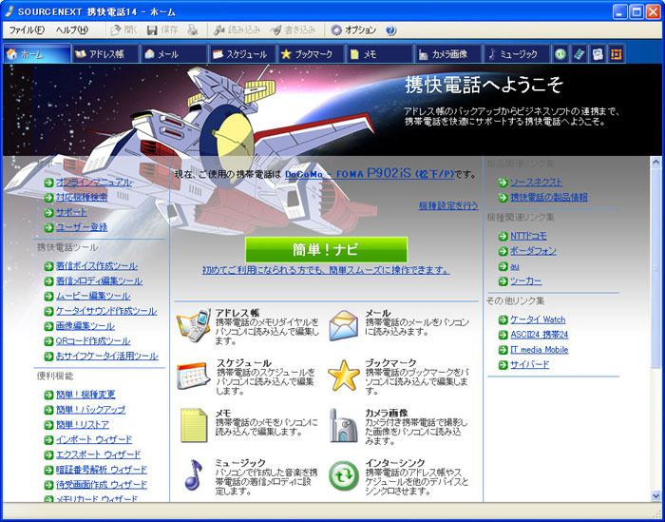665x522 pixels.
Task: Switch to the ミュージック tab
Action: pyautogui.click(x=517, y=54)
